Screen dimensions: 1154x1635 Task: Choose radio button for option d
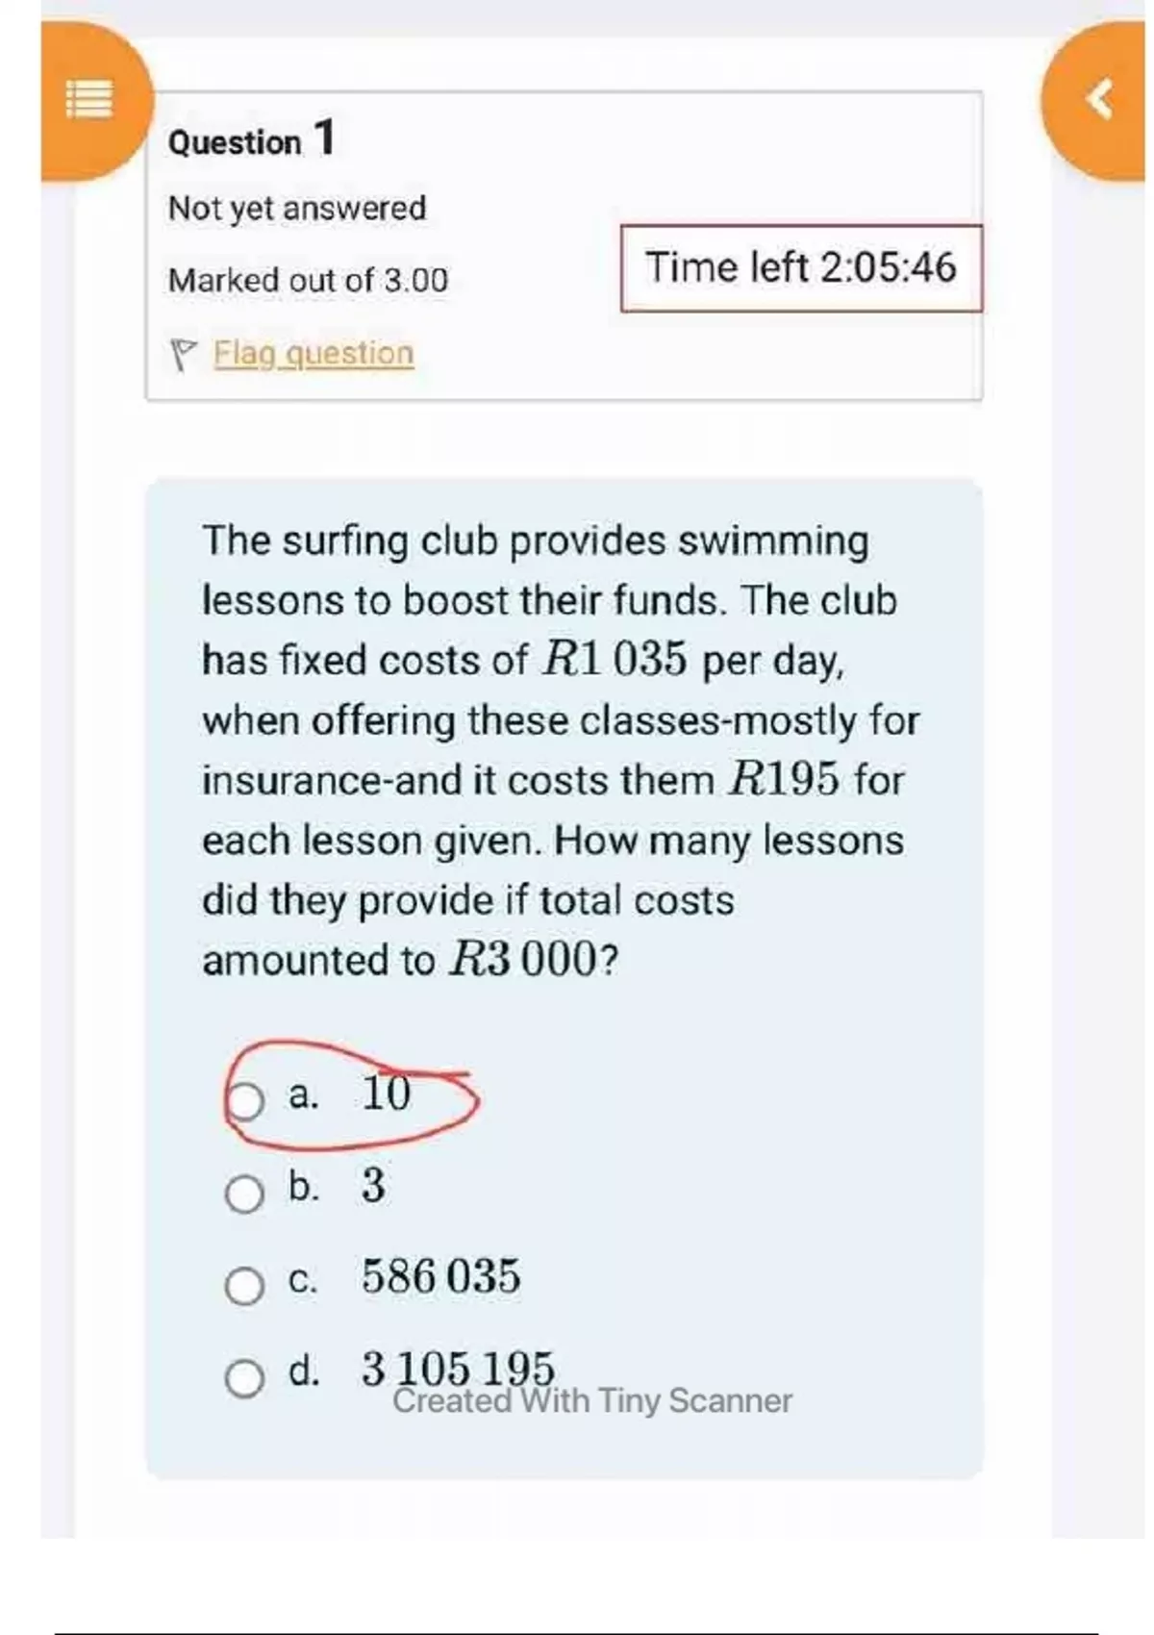[244, 1377]
